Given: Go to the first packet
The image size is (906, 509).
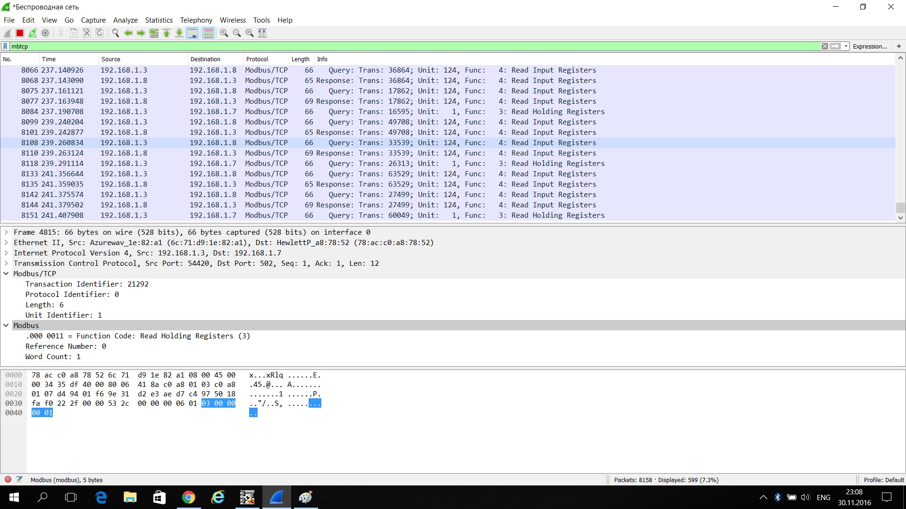Looking at the screenshot, I should (167, 33).
